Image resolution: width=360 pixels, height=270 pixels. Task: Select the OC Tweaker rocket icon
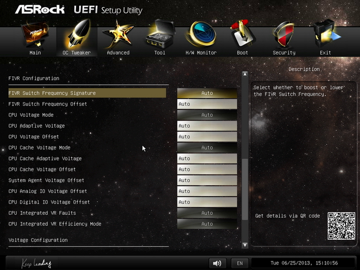pyautogui.click(x=79, y=33)
